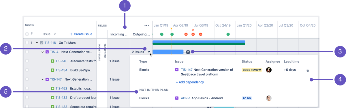Click the blue TIS-4 timeline bar
Viewport: 346px width, 108px height.
coord(168,52)
